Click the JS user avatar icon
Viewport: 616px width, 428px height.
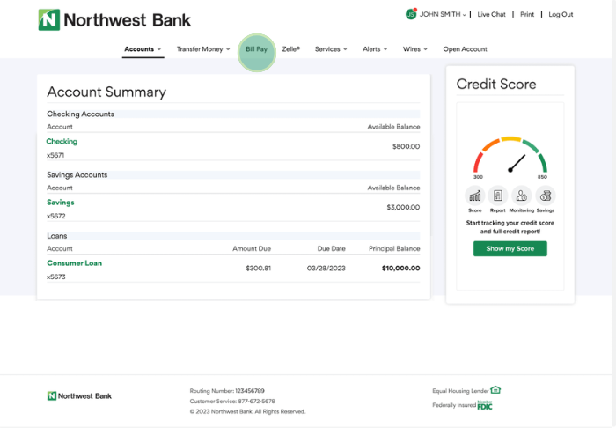[410, 14]
